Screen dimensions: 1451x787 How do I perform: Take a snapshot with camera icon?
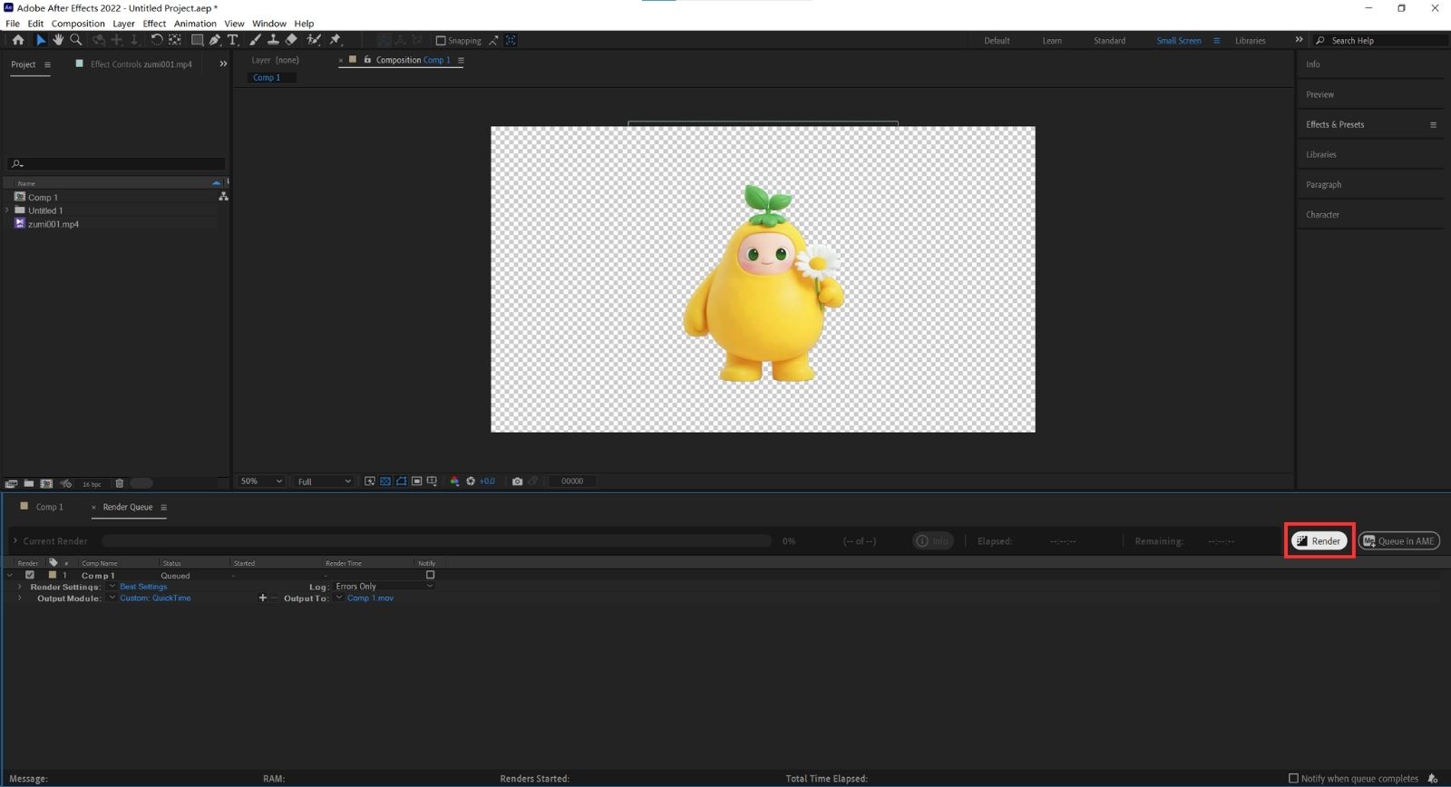pos(517,481)
